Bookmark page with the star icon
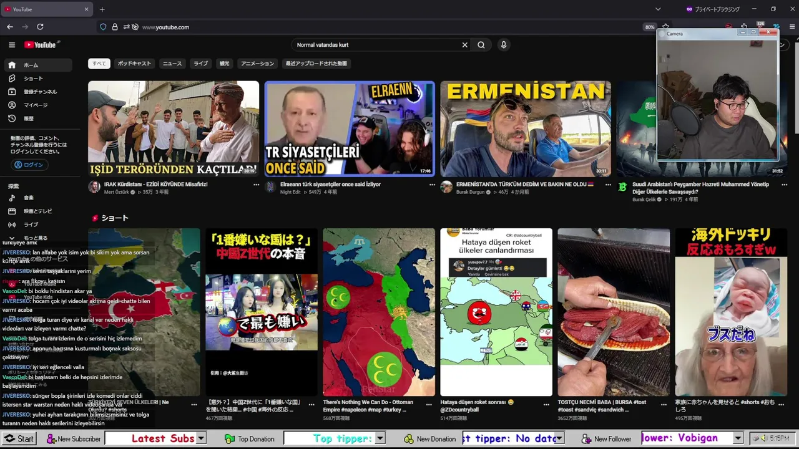 [665, 27]
